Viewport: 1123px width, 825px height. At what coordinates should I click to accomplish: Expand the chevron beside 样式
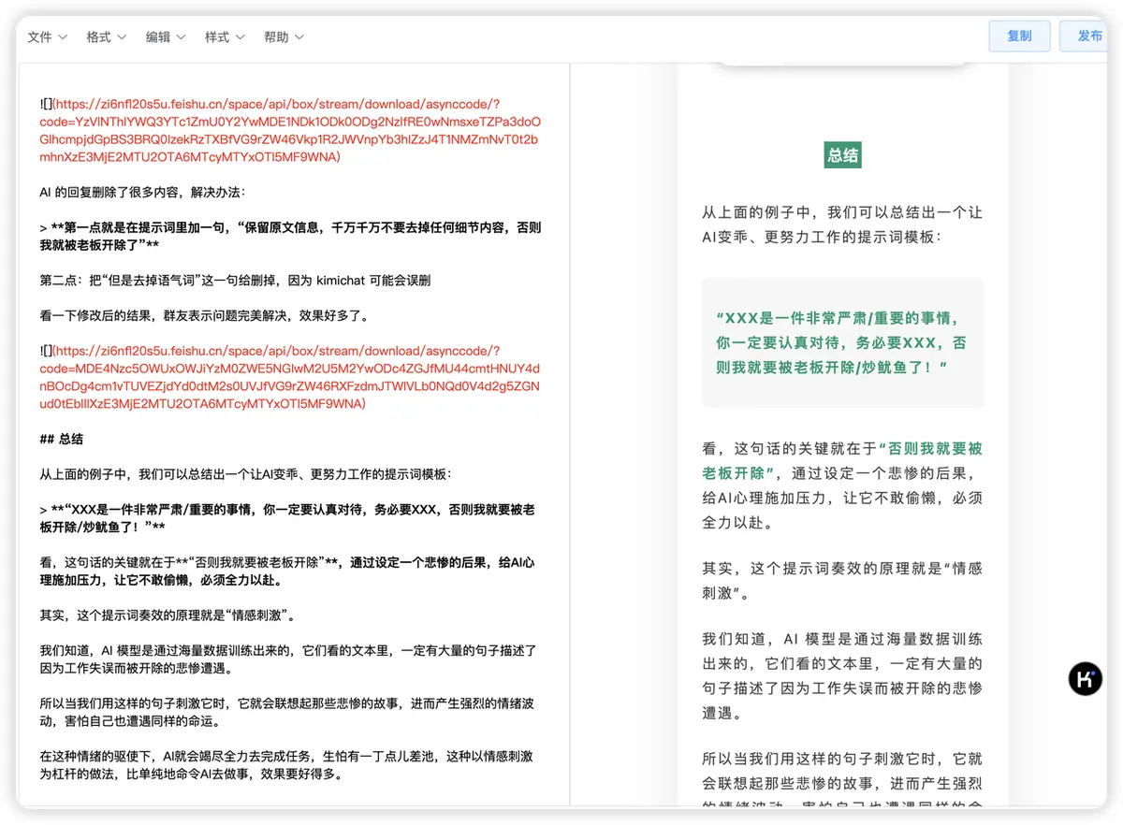click(241, 37)
